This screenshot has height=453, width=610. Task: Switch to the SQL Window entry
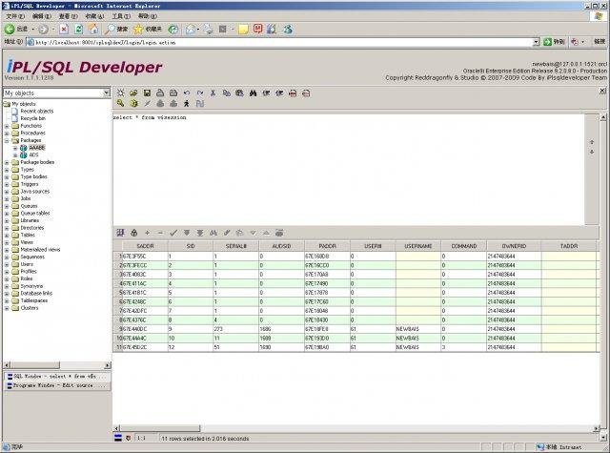[x=57, y=377]
